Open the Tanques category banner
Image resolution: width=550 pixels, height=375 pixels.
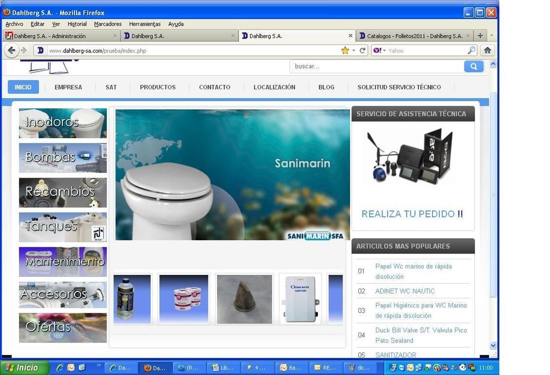(63, 227)
